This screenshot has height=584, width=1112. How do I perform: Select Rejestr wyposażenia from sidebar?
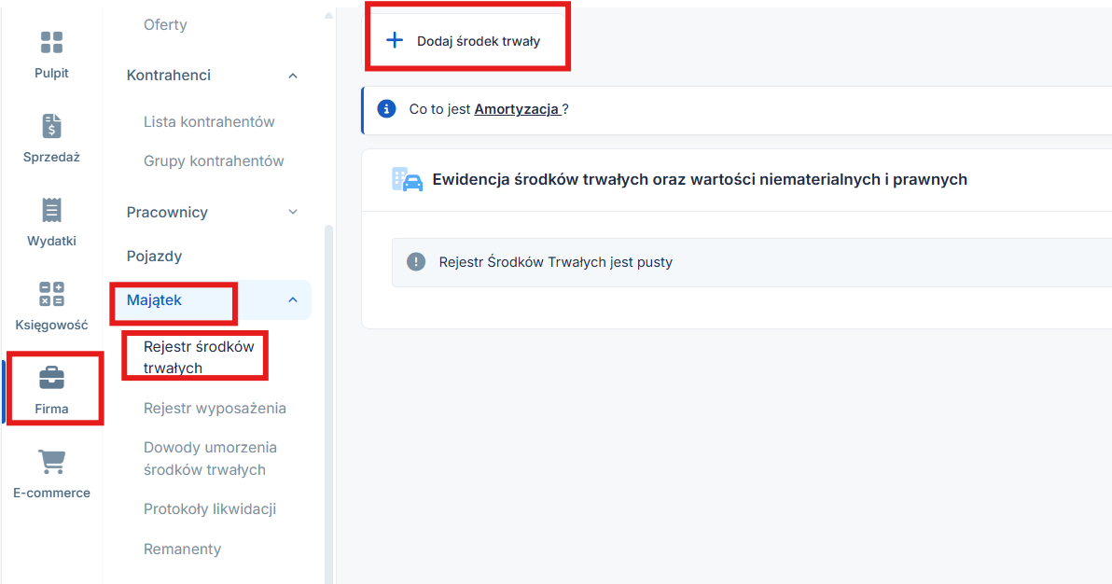coord(215,409)
